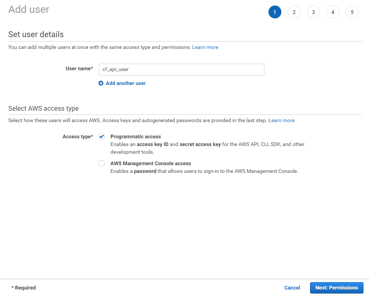Click the Programmatic access label text
This screenshot has width=369, height=295.
[136, 136]
